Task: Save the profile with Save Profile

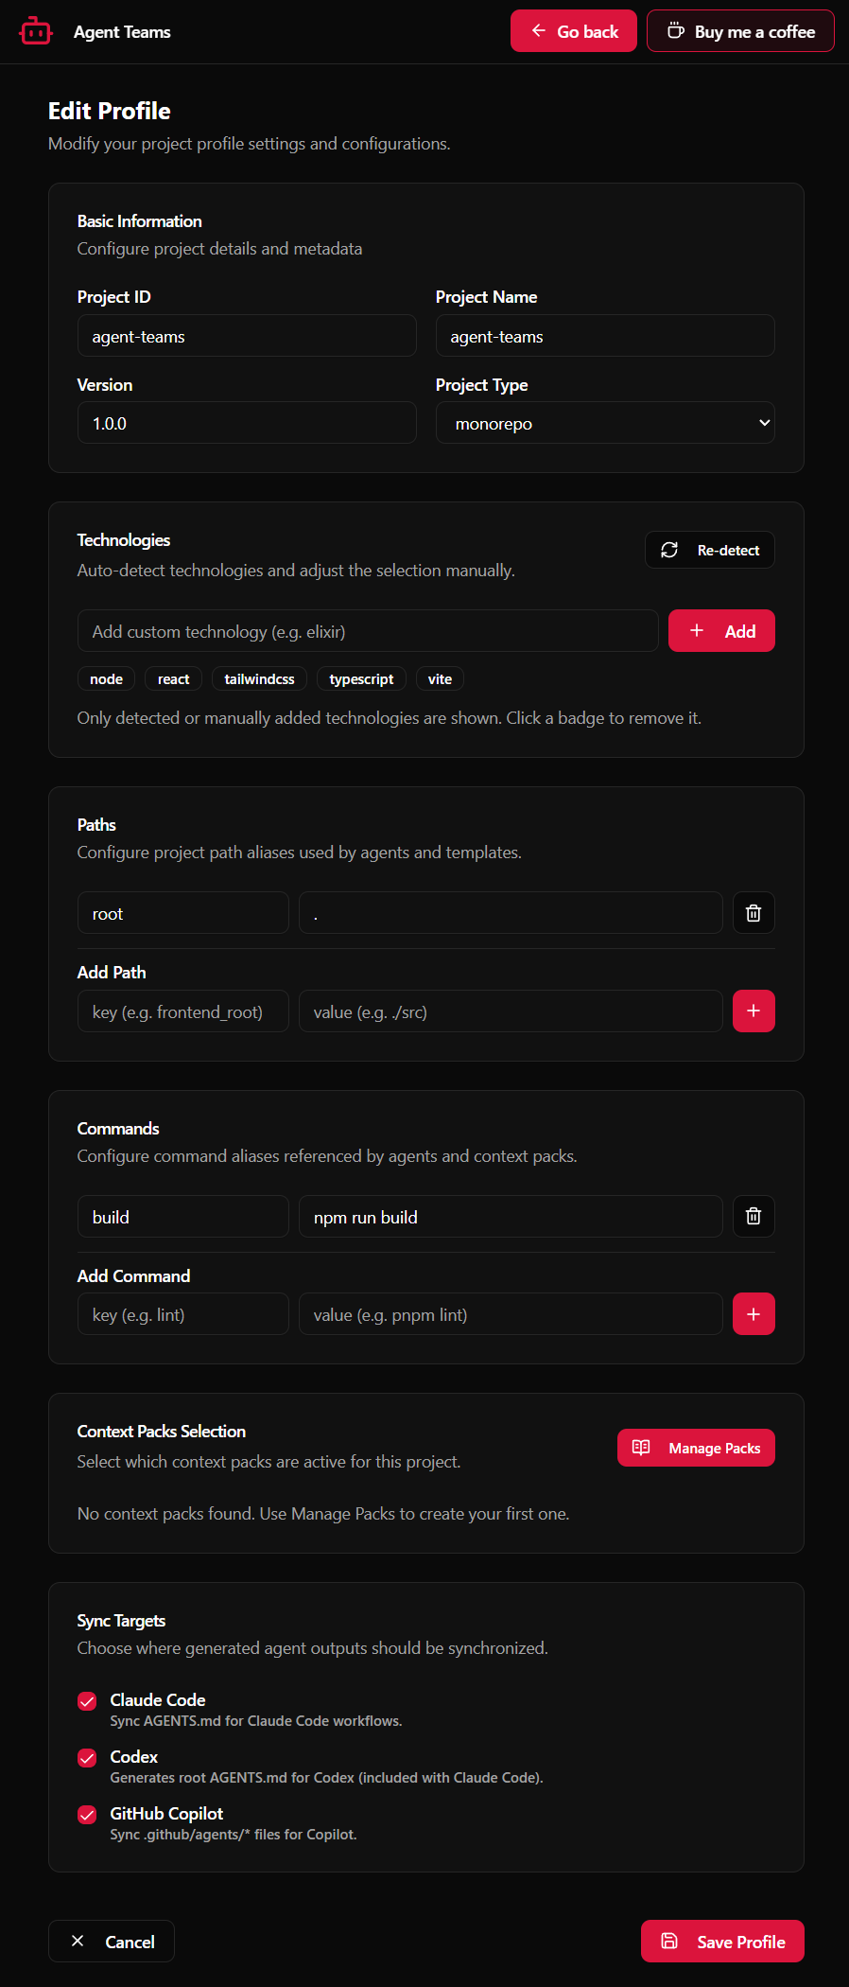Action: pyautogui.click(x=722, y=1942)
